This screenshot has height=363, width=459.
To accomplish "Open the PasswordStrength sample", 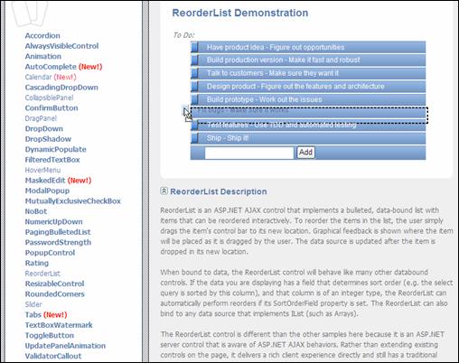I will pos(58,243).
